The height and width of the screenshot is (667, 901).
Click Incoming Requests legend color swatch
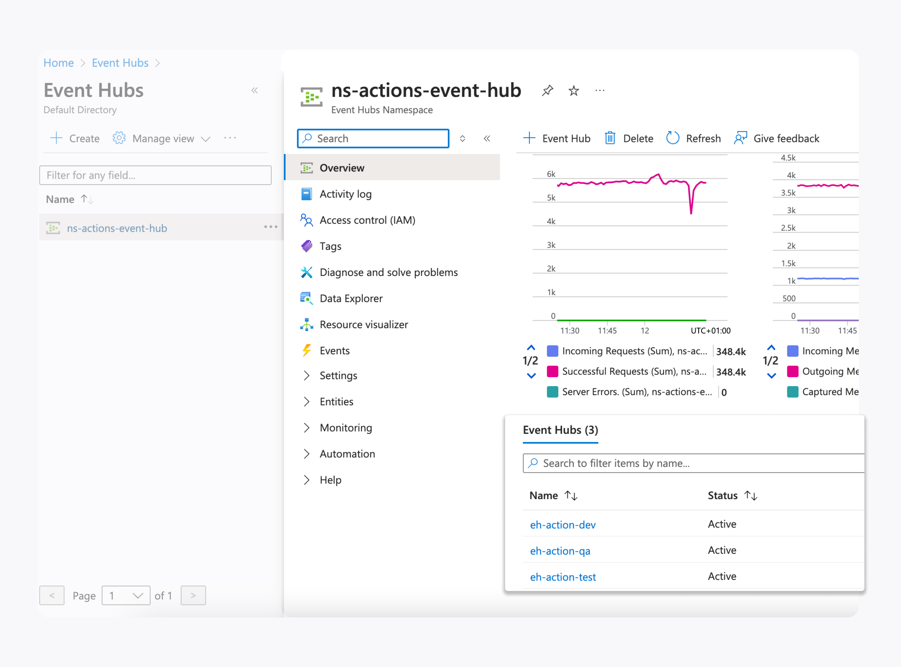coord(552,351)
